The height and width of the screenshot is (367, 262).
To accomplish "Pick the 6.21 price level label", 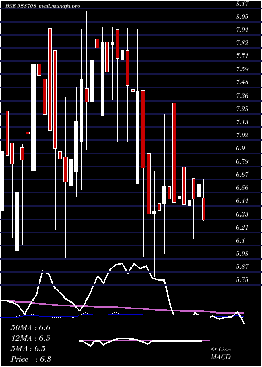I will click(242, 227).
